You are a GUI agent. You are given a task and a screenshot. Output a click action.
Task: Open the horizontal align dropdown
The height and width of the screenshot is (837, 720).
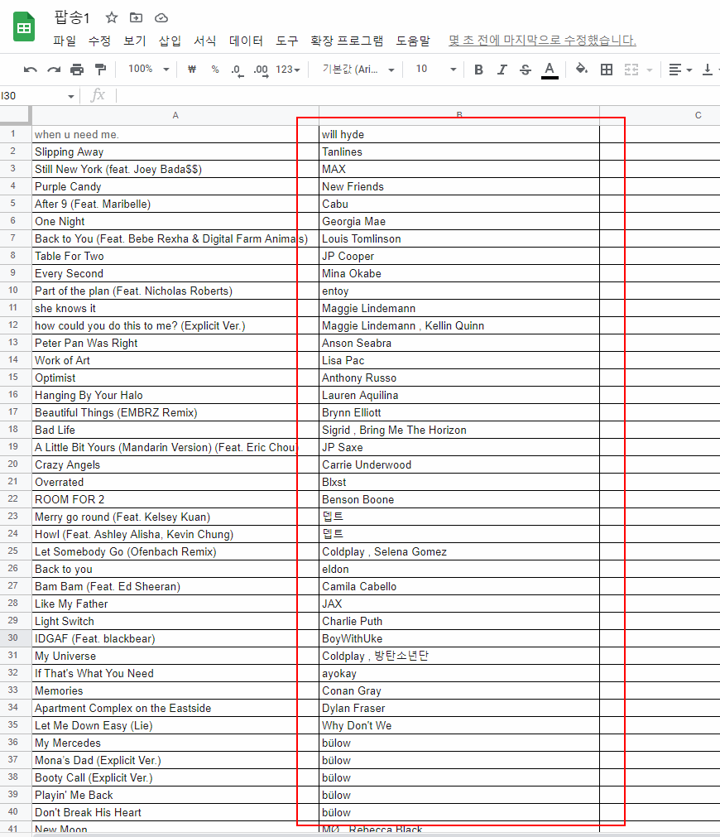point(680,70)
